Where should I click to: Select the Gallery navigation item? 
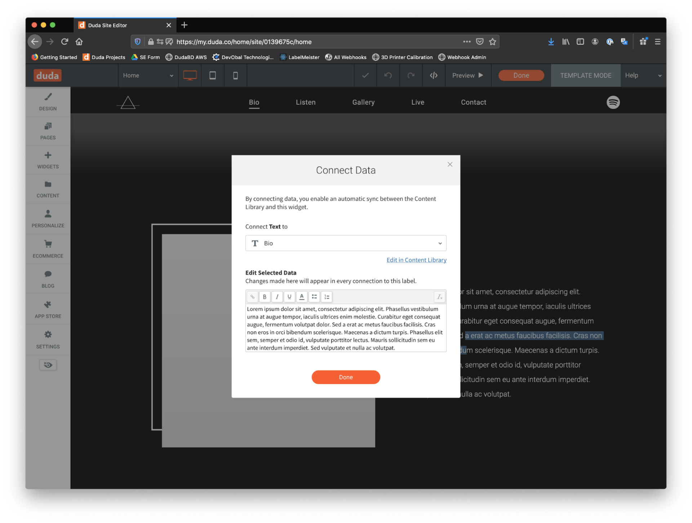(x=363, y=102)
